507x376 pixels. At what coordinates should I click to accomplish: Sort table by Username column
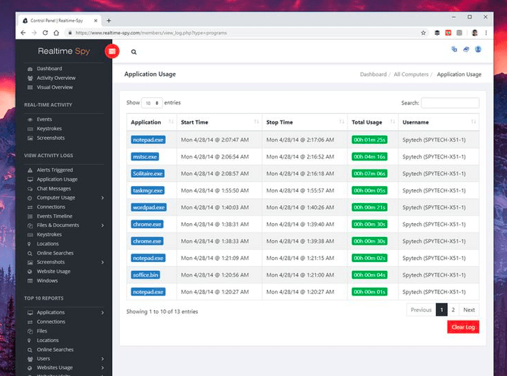[x=439, y=122]
